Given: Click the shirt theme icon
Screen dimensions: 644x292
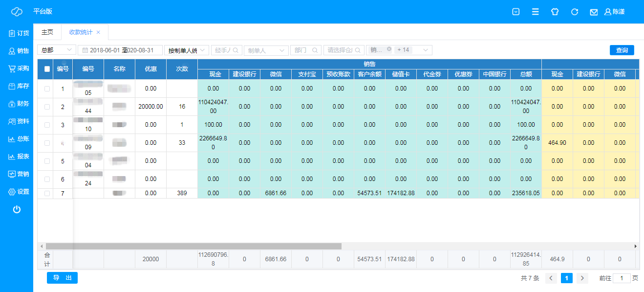Looking at the screenshot, I should click(555, 12).
